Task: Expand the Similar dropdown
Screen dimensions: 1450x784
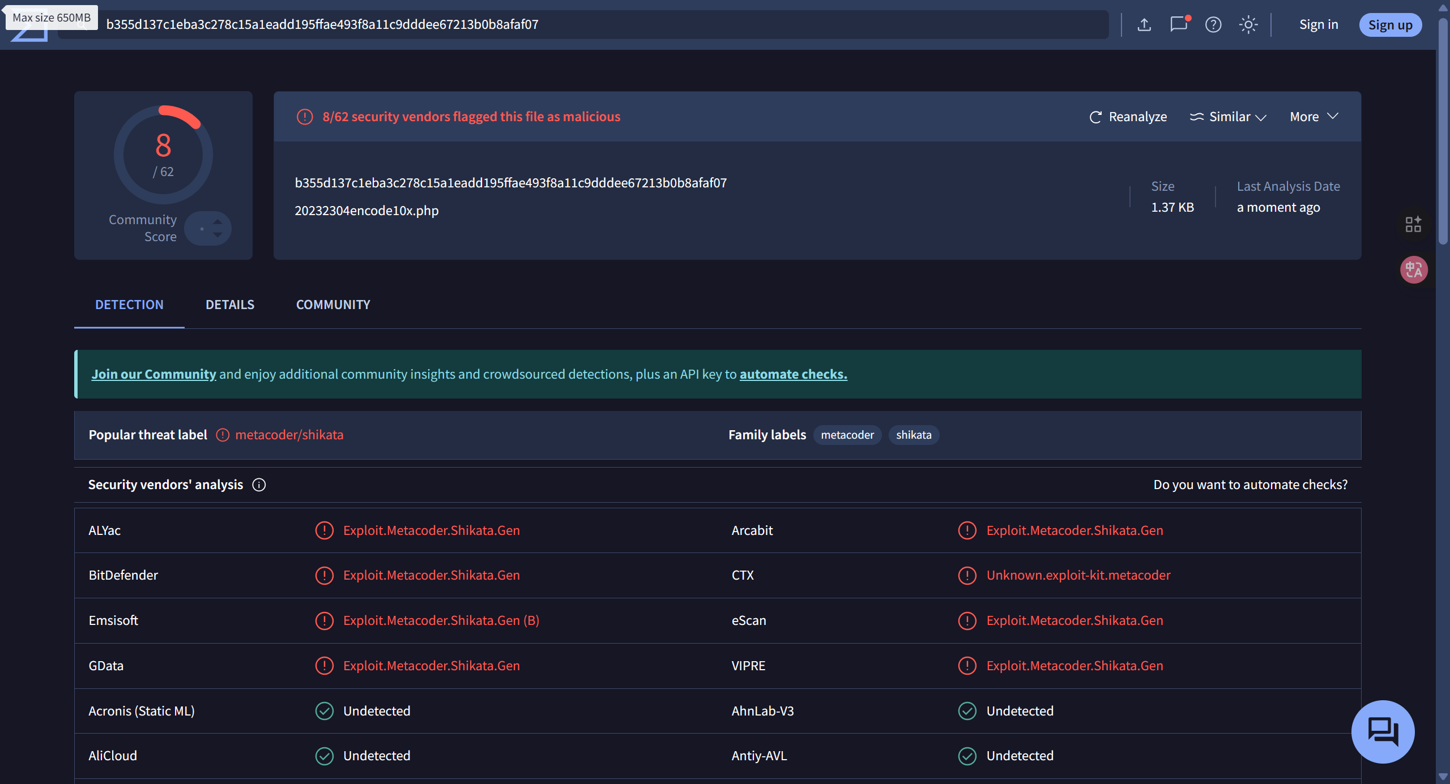Action: (1228, 117)
